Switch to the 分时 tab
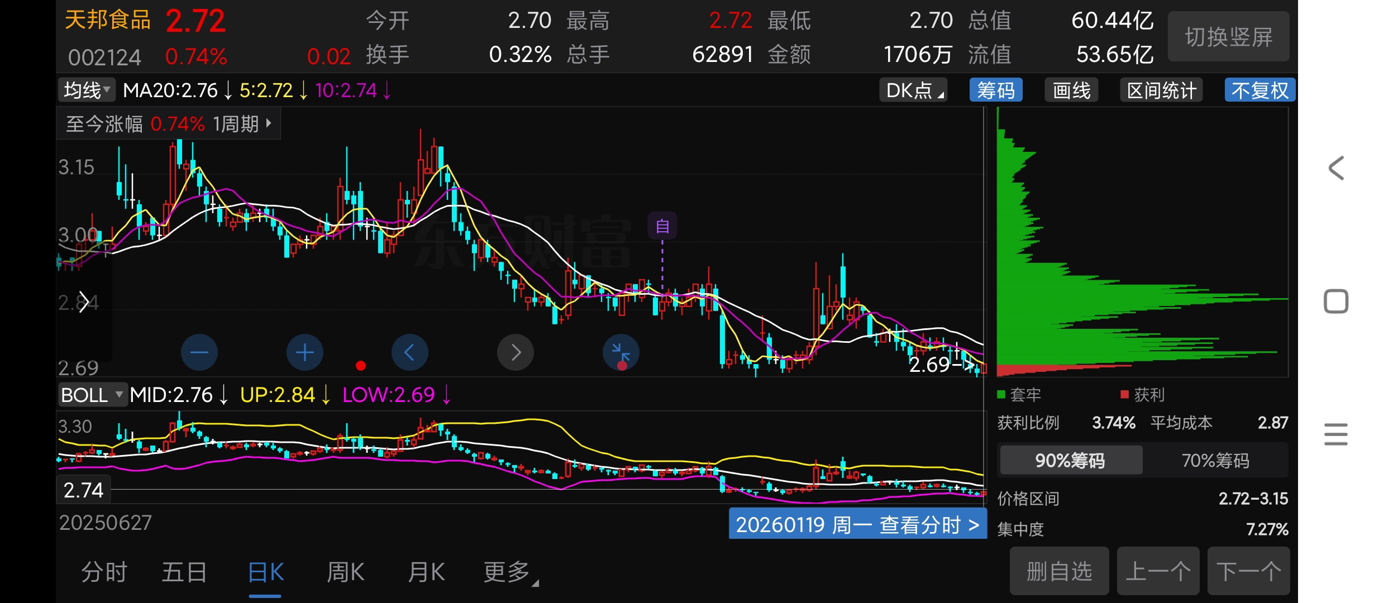The height and width of the screenshot is (603, 1374). [104, 572]
